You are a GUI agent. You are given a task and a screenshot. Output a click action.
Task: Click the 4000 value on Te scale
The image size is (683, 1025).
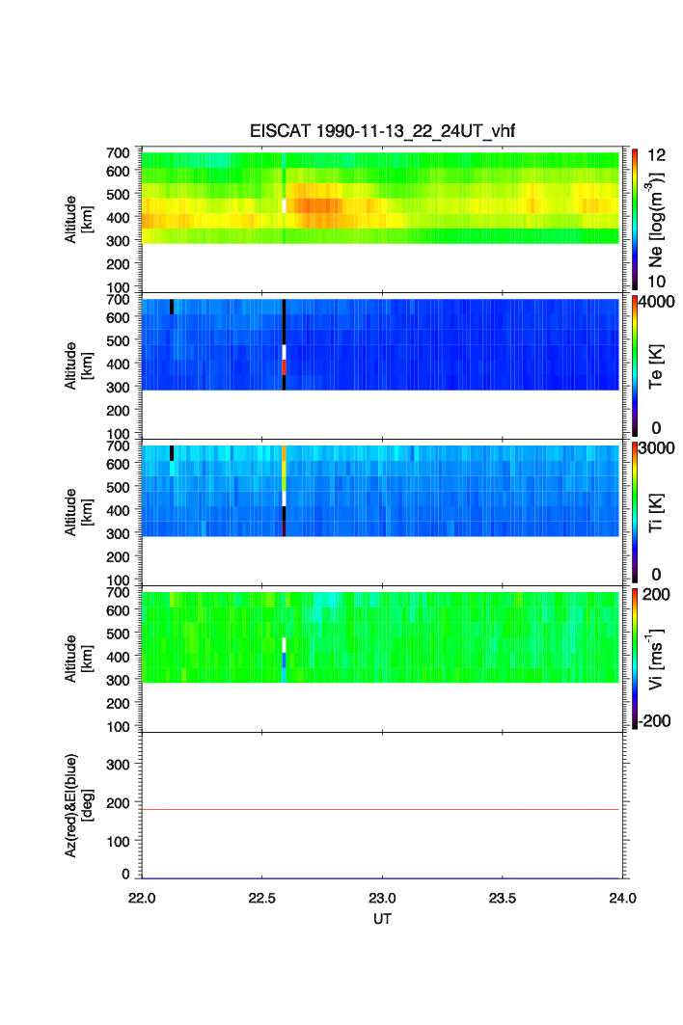[656, 302]
